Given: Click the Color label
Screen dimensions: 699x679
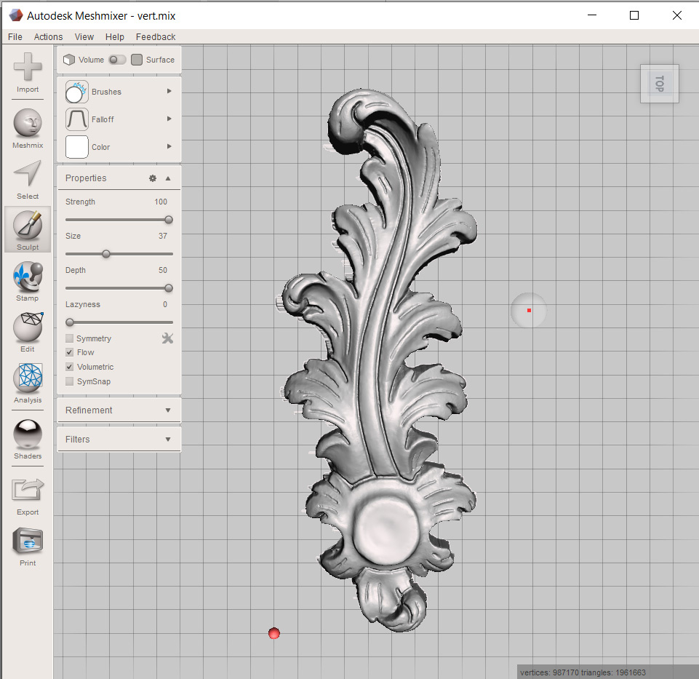Looking at the screenshot, I should [x=101, y=147].
